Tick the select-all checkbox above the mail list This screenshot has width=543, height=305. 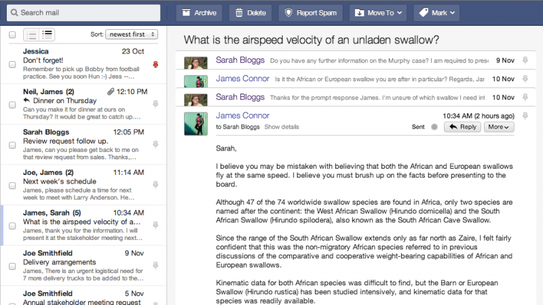coord(12,35)
